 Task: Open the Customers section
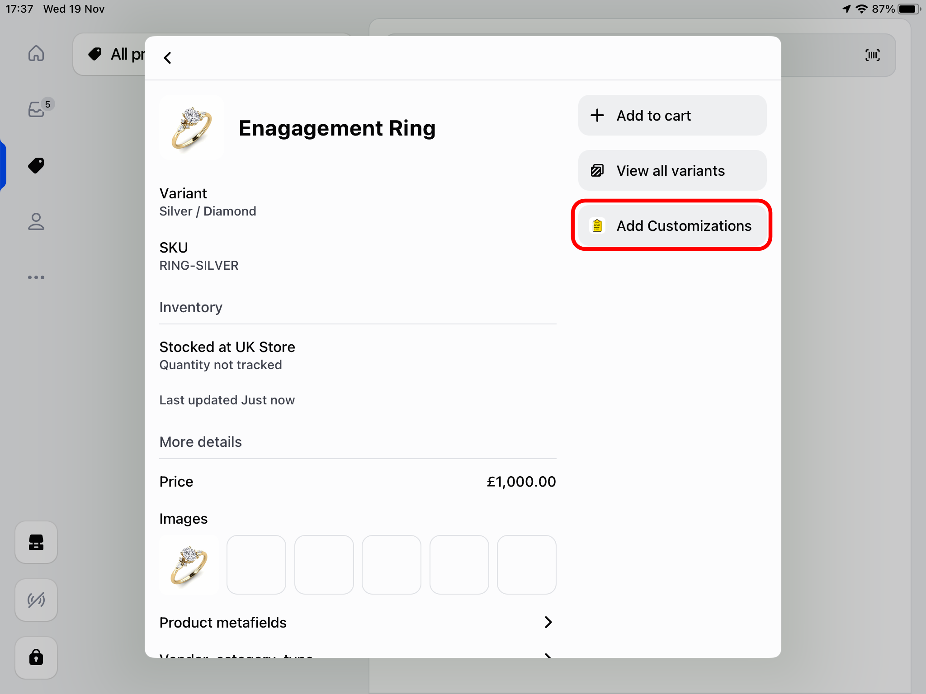point(36,221)
